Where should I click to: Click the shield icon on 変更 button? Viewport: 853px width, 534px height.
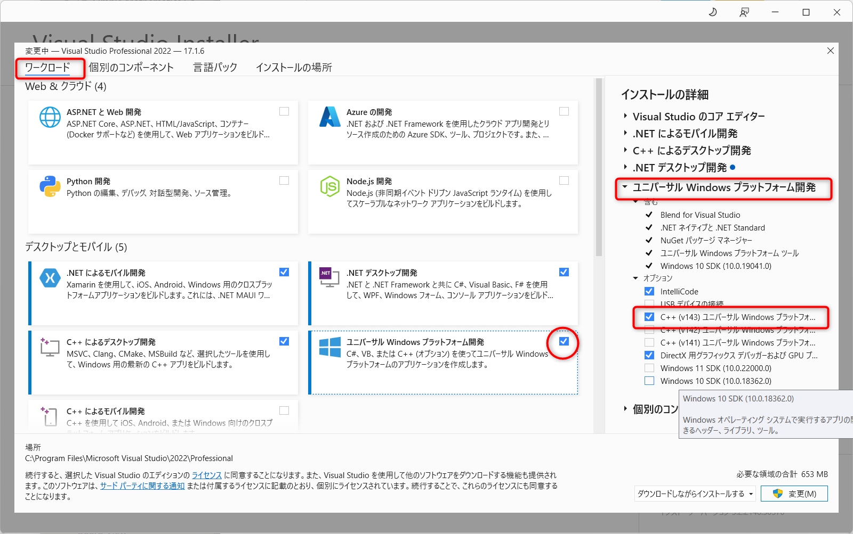click(778, 494)
